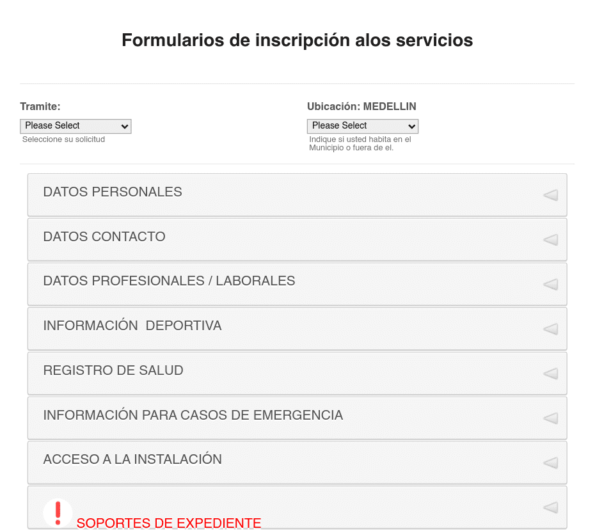Screen dimensions: 595x531
Task: Click the arrow icon on DATOS PERSONALES
Action: [x=550, y=195]
